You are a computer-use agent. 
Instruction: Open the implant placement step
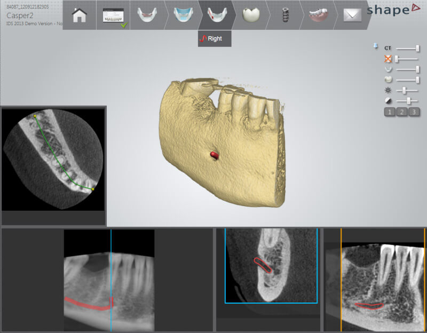click(x=285, y=15)
